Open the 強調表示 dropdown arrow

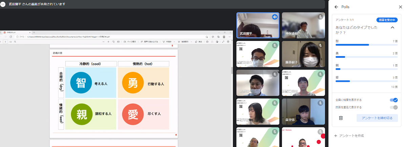point(191,42)
